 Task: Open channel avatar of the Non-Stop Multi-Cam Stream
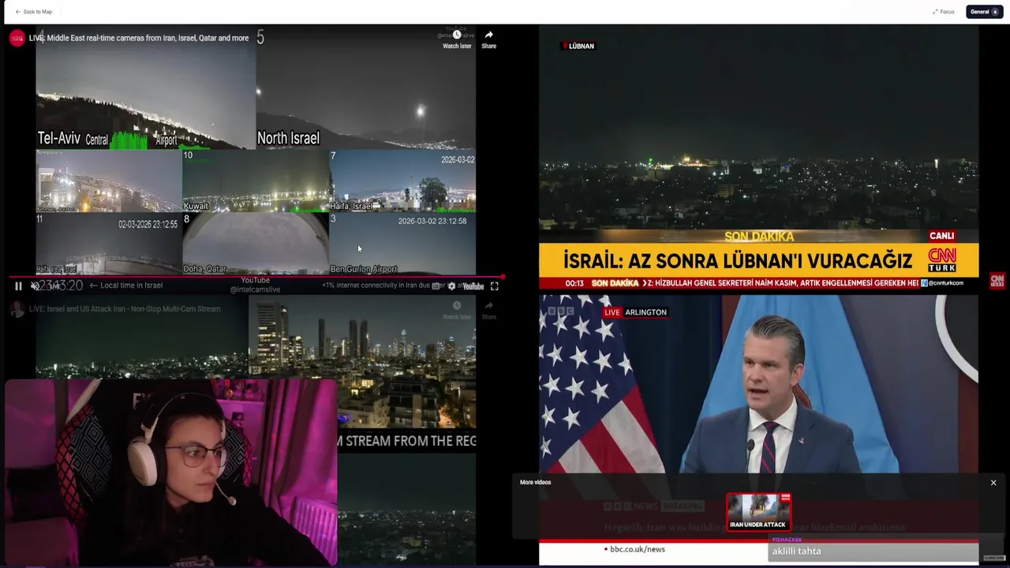point(17,309)
